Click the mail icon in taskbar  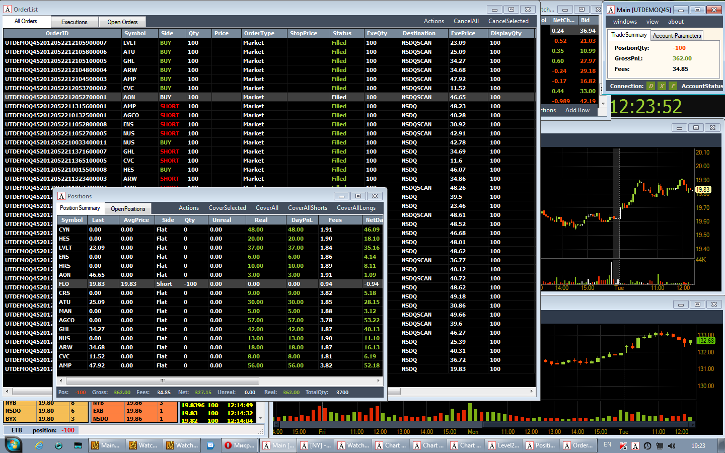(210, 445)
